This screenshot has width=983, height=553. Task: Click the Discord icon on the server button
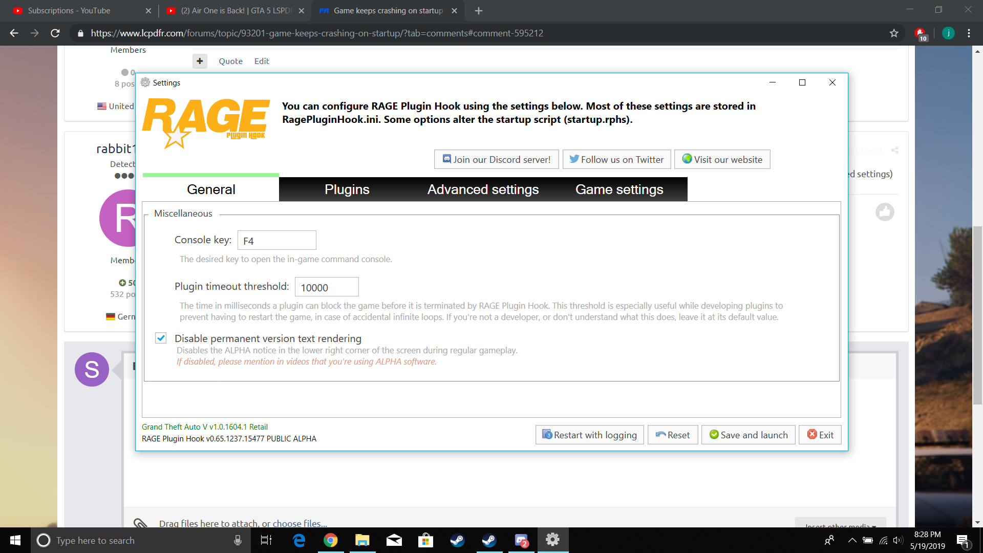tap(446, 159)
